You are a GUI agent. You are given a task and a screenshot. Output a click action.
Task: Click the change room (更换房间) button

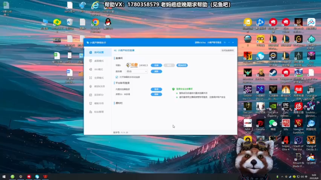(x=182, y=65)
